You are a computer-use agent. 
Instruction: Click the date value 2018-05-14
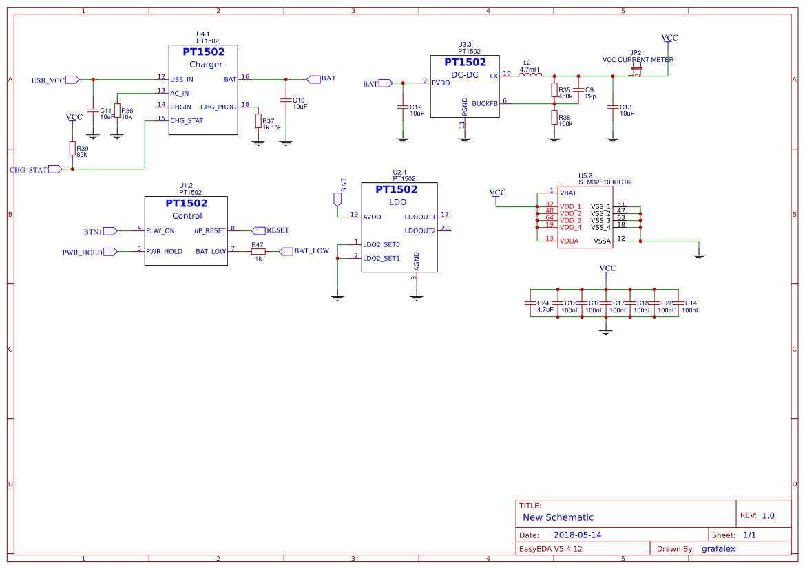click(x=578, y=535)
